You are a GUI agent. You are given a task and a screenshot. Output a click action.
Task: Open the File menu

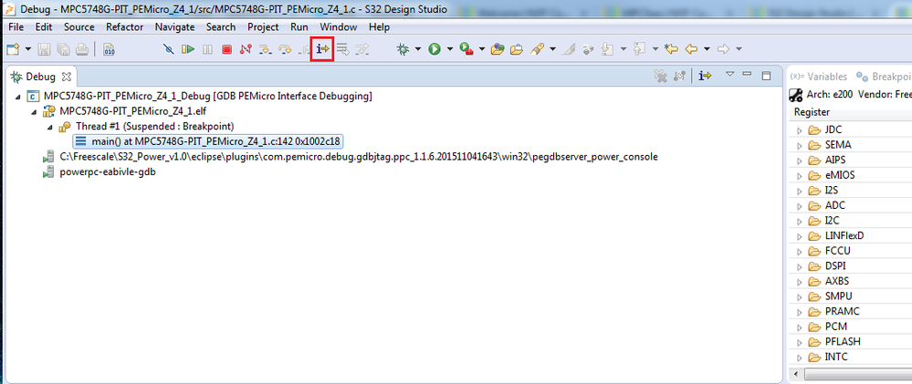(x=16, y=26)
